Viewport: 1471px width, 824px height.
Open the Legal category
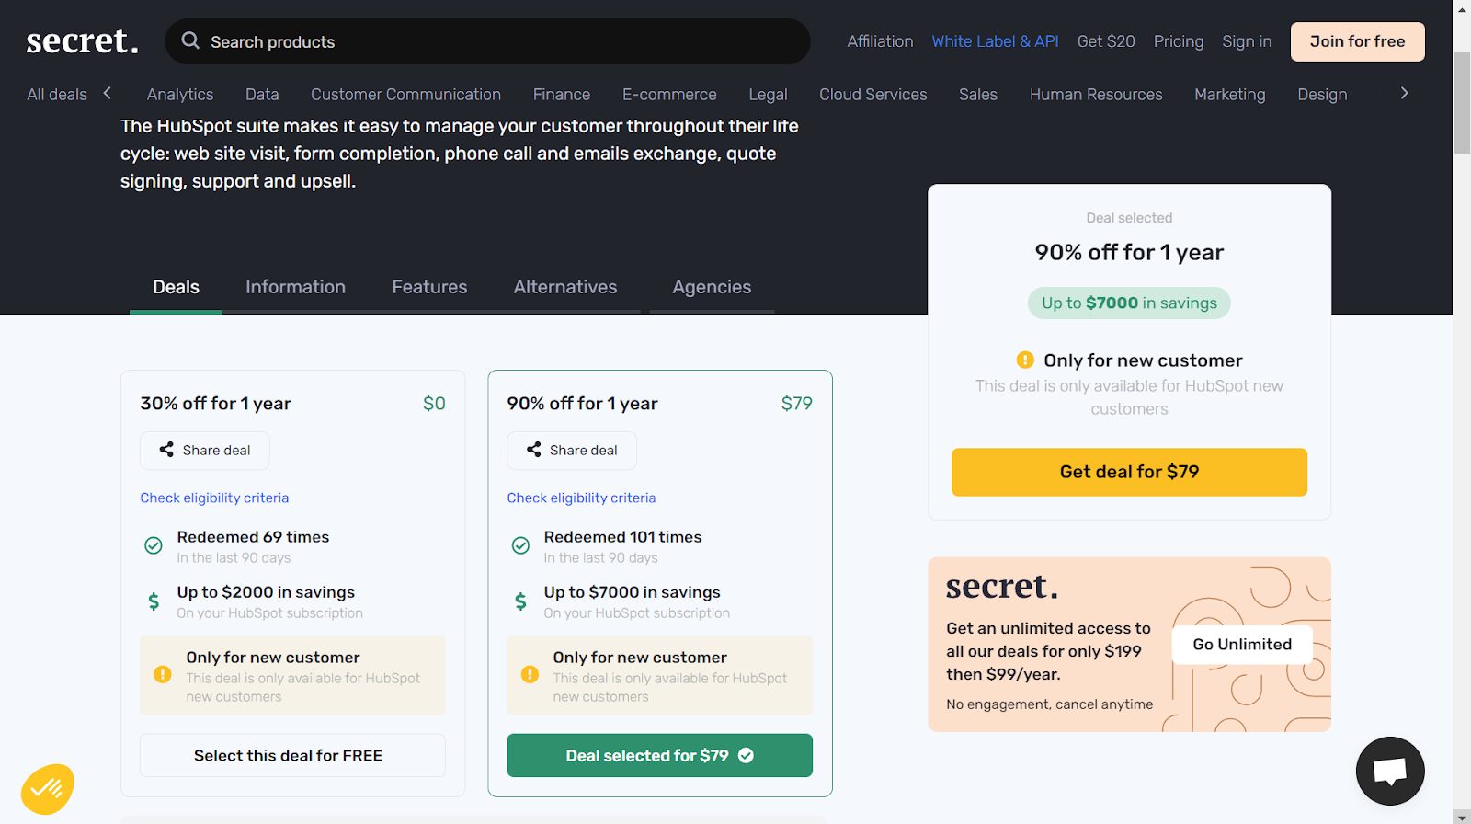tap(768, 94)
